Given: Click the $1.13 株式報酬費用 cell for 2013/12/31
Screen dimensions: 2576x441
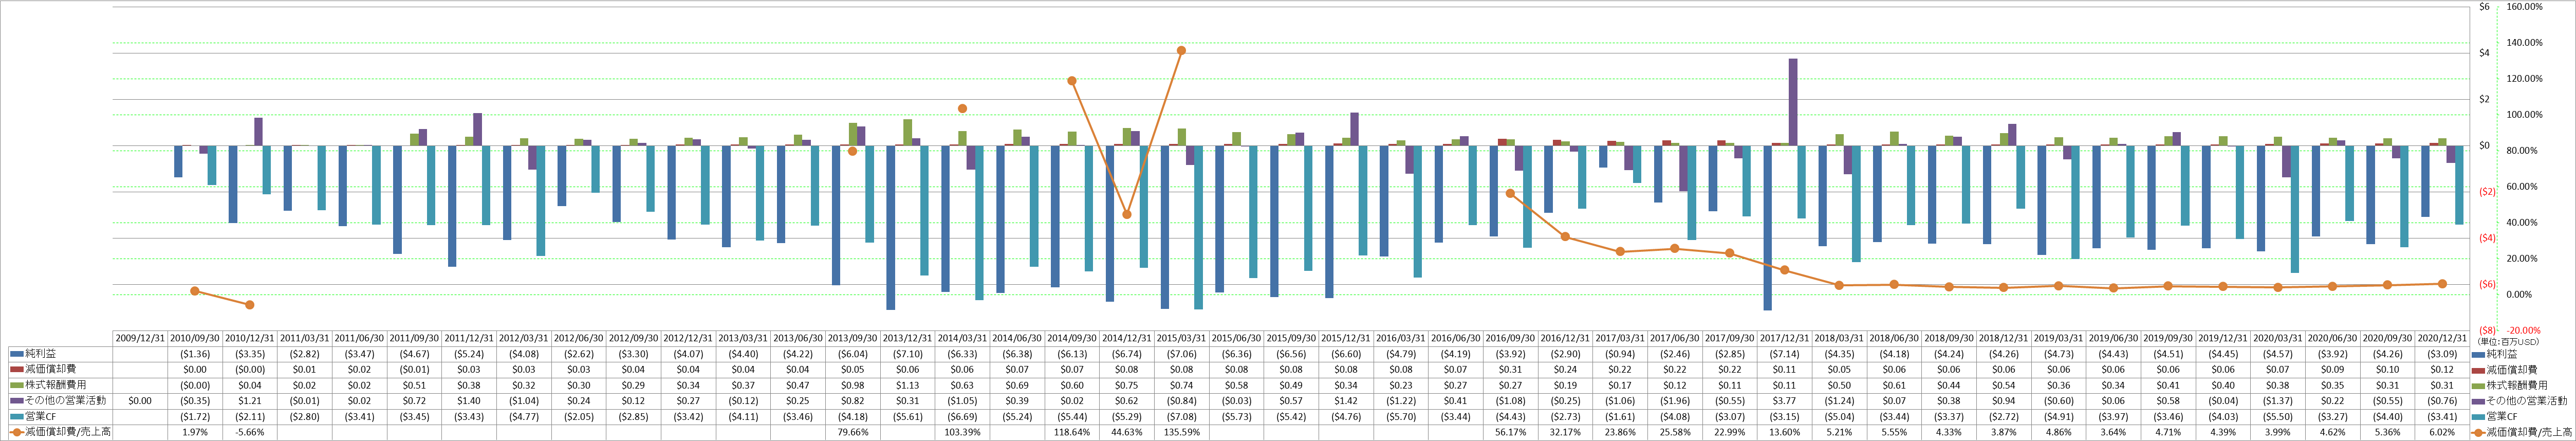Looking at the screenshot, I should click(x=907, y=385).
